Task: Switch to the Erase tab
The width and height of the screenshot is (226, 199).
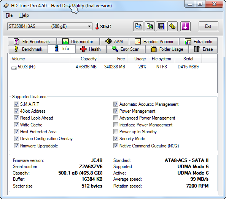Action: coord(203,49)
